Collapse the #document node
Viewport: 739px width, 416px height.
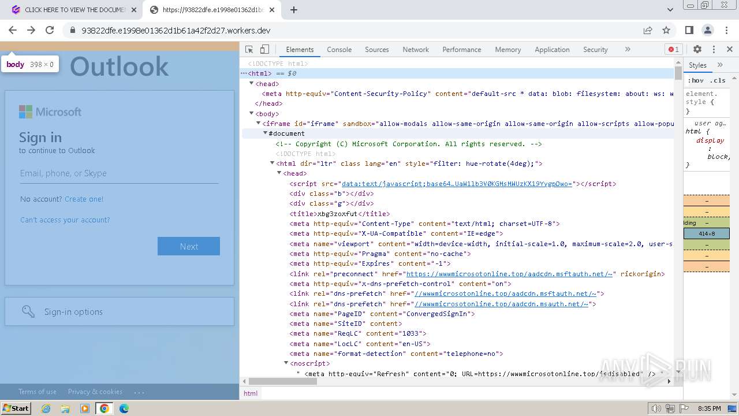tap(266, 133)
